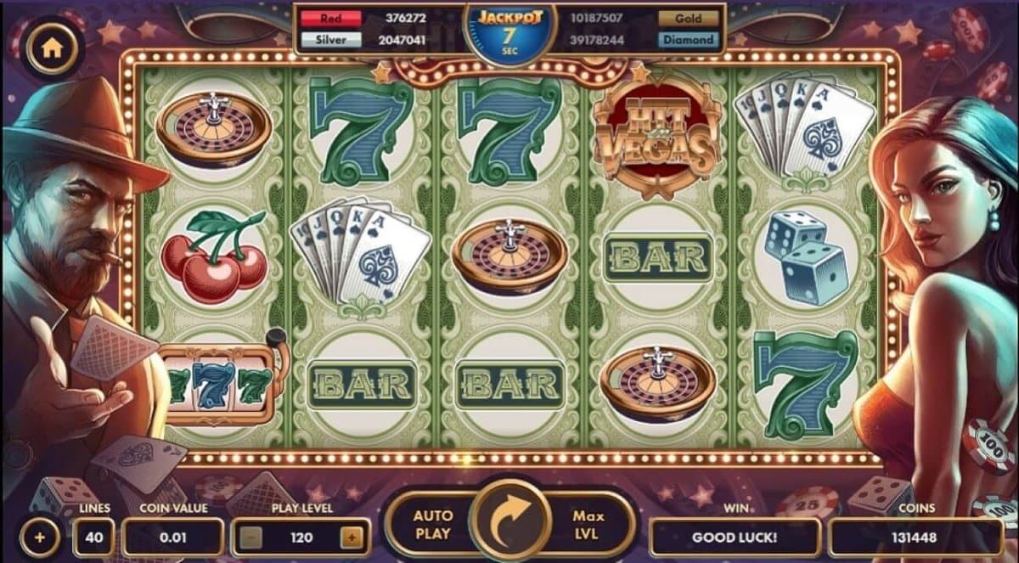Screen dimensions: 1019x563
Task: Click the roulette wheel on reel one
Action: 213,129
